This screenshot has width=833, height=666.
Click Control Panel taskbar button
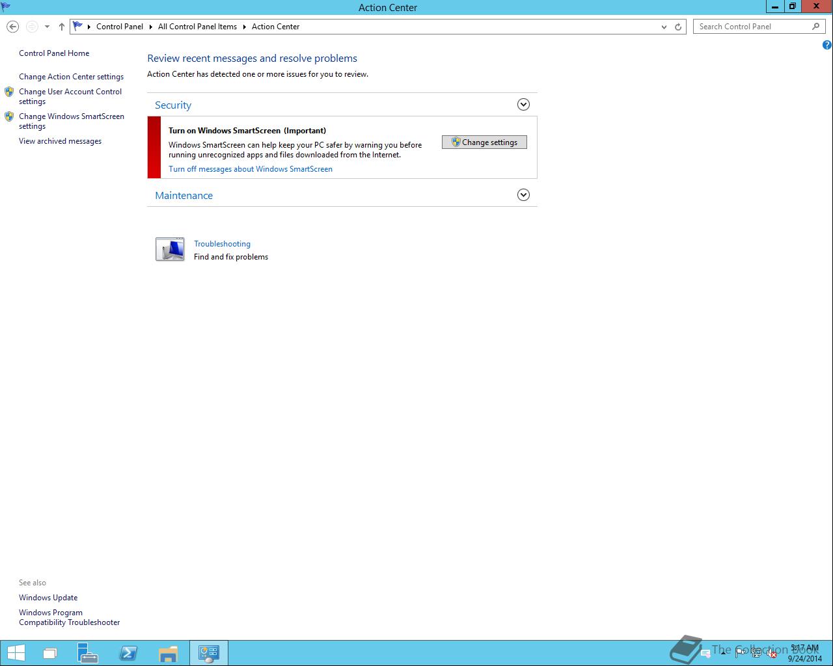click(x=209, y=653)
